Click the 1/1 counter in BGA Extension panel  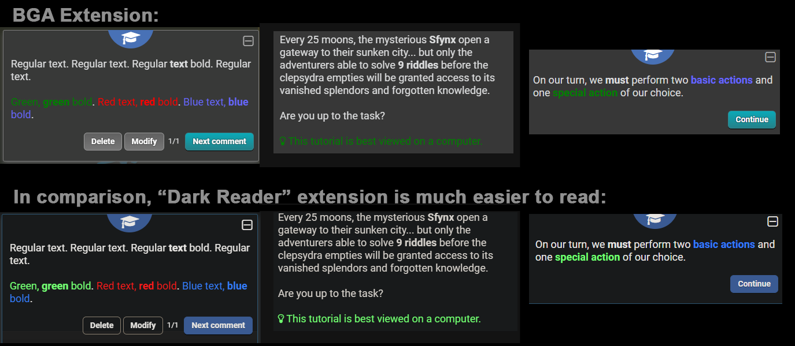click(x=174, y=141)
